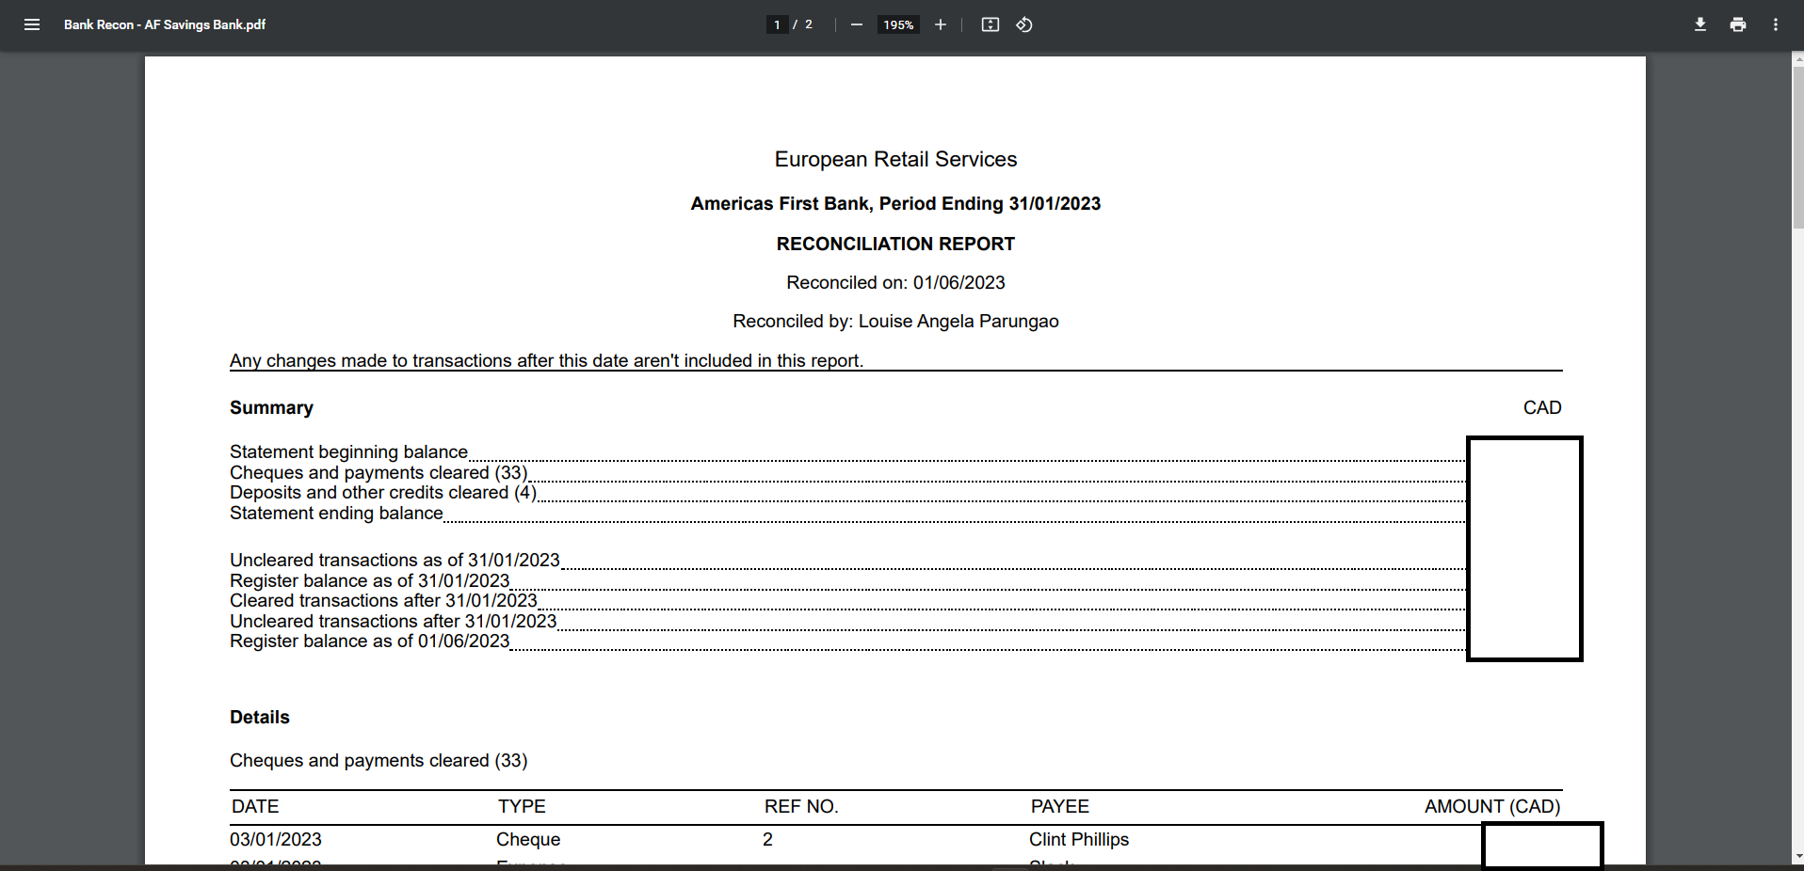Select the page number input field
Image resolution: width=1804 pixels, height=871 pixels.
(x=777, y=24)
